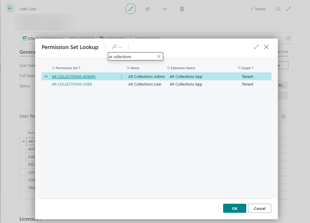Delete the user via the trash icon

point(182,9)
